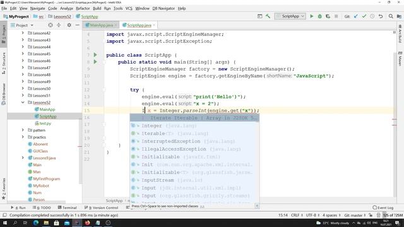Open Project panel settings gear
Viewport: 404px width, 227px height.
coord(69,25)
